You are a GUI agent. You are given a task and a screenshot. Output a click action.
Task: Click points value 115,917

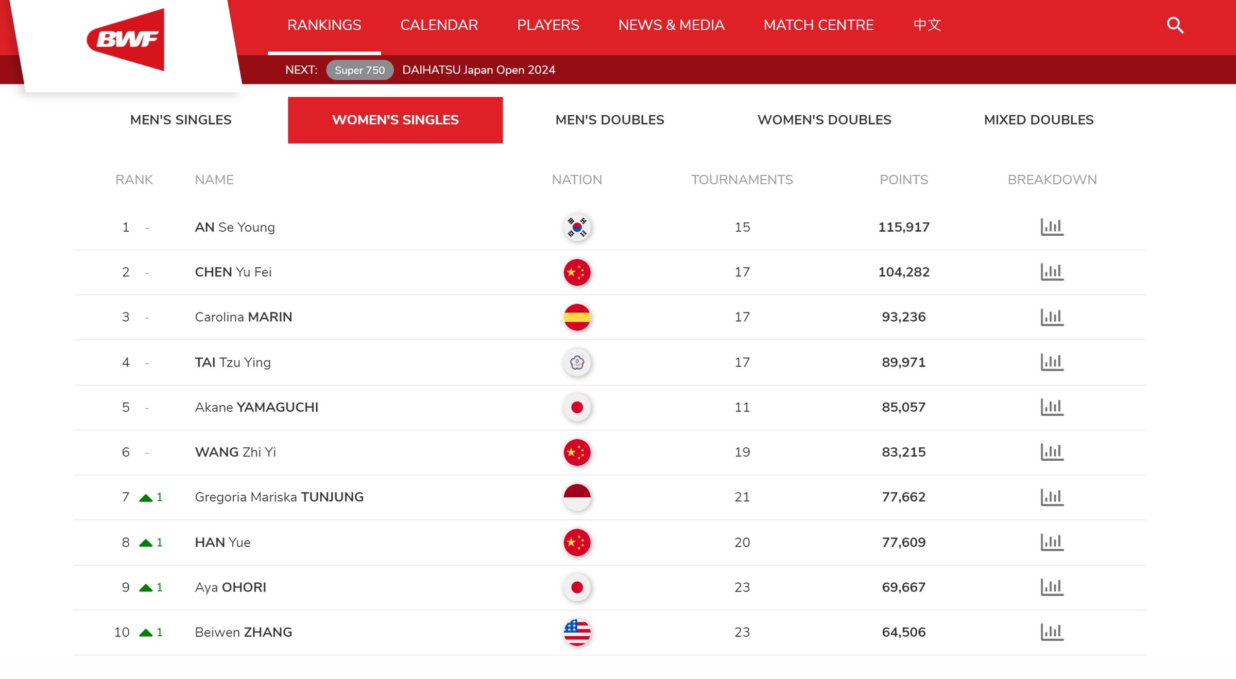[x=903, y=227]
